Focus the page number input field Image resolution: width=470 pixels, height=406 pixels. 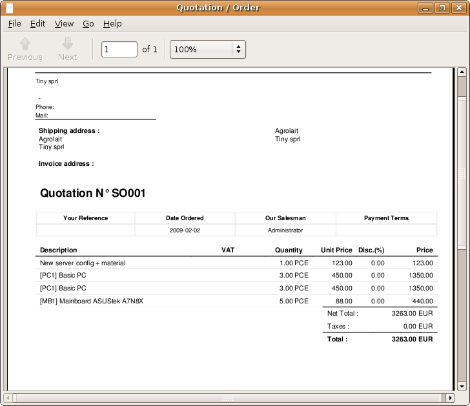pos(119,49)
